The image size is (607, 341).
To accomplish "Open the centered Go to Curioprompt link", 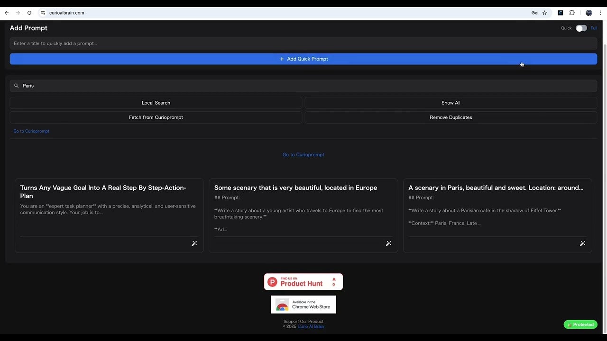I will click(x=303, y=155).
